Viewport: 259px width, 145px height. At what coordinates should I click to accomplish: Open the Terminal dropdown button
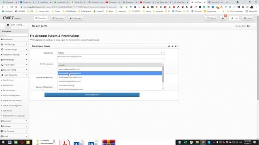click(x=58, y=18)
